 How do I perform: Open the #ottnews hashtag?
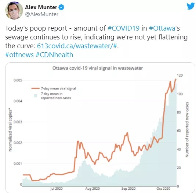click(19, 55)
